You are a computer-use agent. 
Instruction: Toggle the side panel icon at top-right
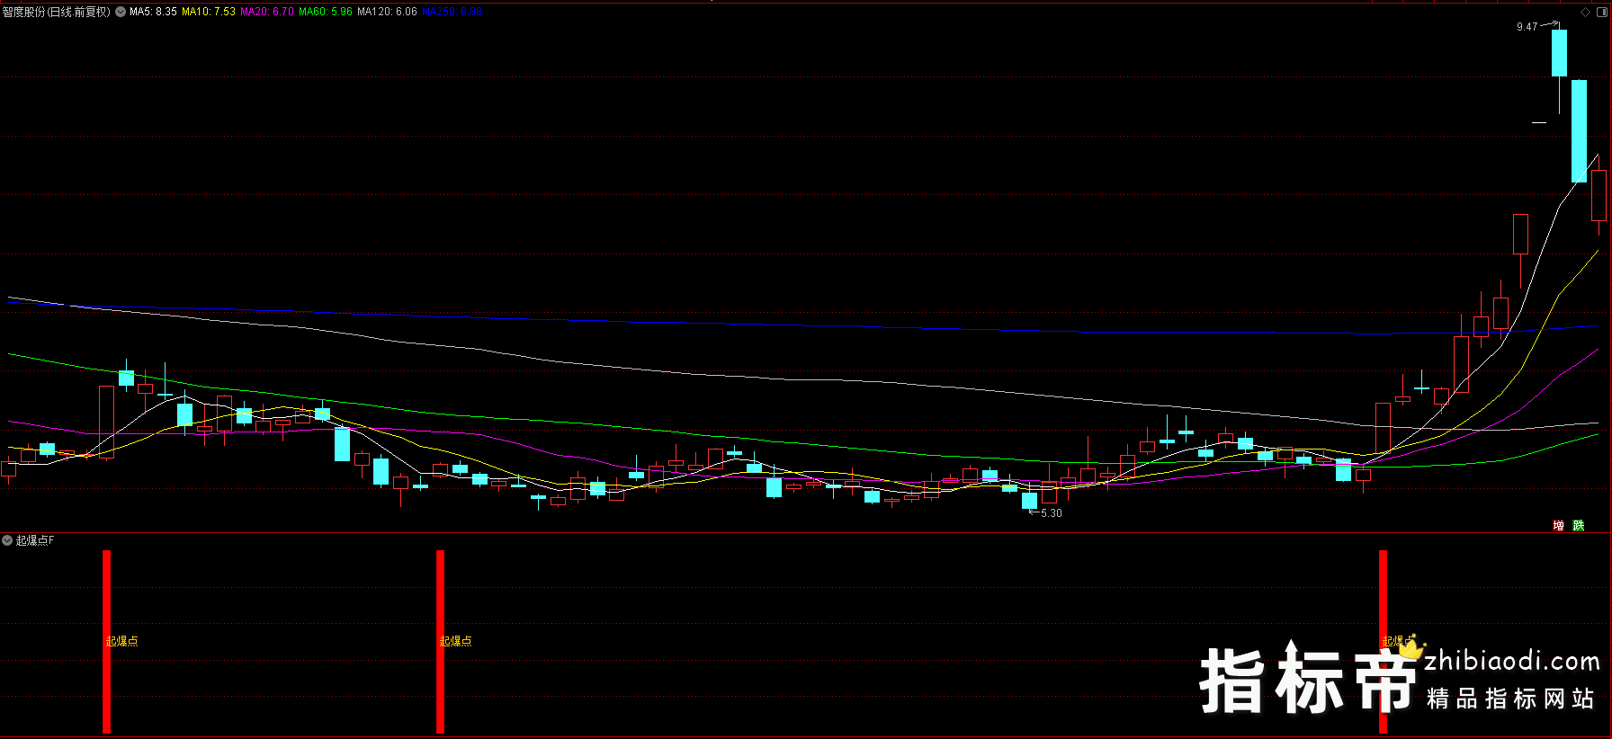[1601, 12]
